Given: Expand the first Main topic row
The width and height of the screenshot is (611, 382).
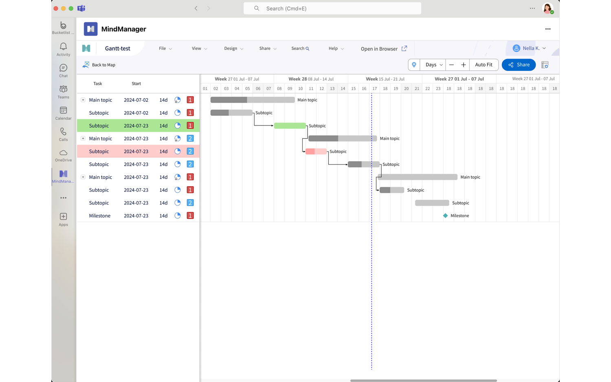Looking at the screenshot, I should click(83, 100).
